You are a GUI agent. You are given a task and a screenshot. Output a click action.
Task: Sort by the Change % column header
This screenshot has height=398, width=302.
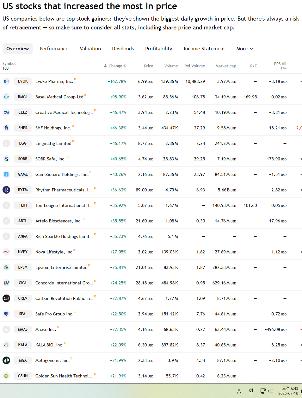pos(115,66)
